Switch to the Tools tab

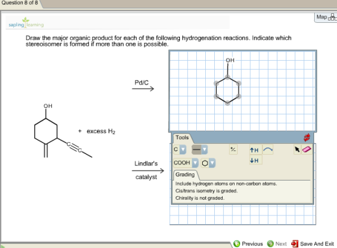coord(182,137)
